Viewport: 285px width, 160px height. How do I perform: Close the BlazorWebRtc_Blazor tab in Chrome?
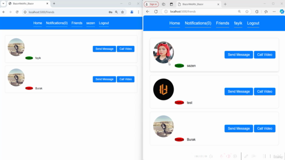click(x=47, y=4)
